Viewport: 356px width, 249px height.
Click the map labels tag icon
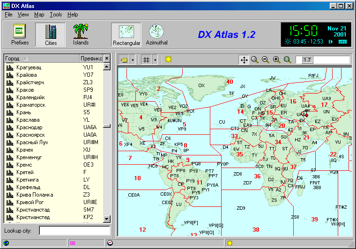coord(124,60)
